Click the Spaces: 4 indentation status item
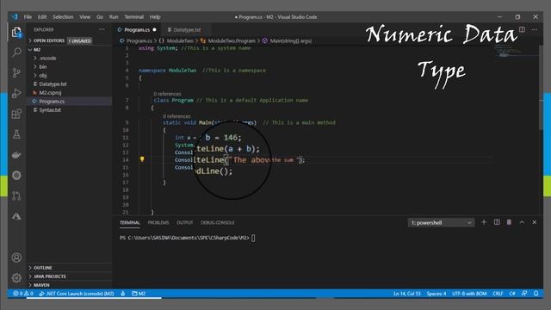551x310 pixels. tap(436, 294)
